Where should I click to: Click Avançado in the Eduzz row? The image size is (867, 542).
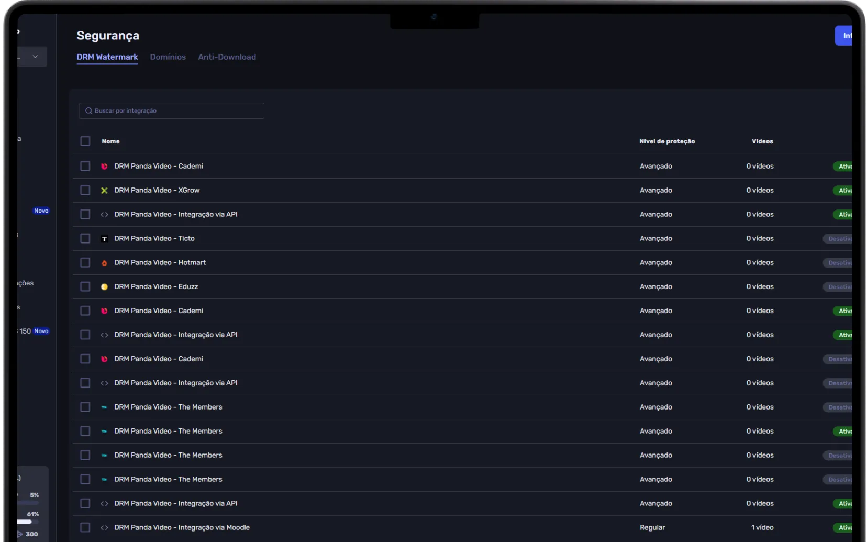coord(656,287)
